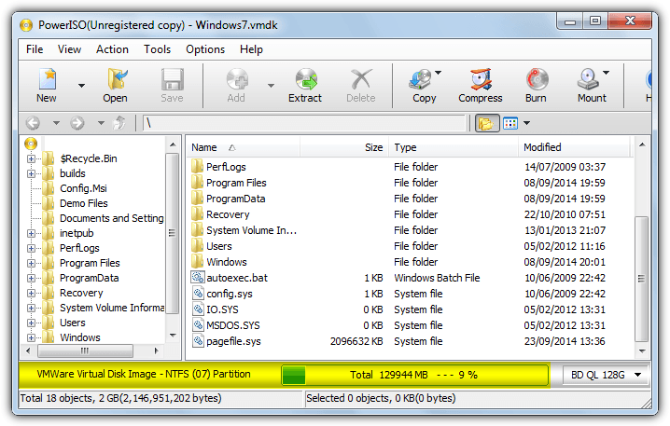
Task: Open the Mount button dropdown arrow
Action: (x=607, y=73)
